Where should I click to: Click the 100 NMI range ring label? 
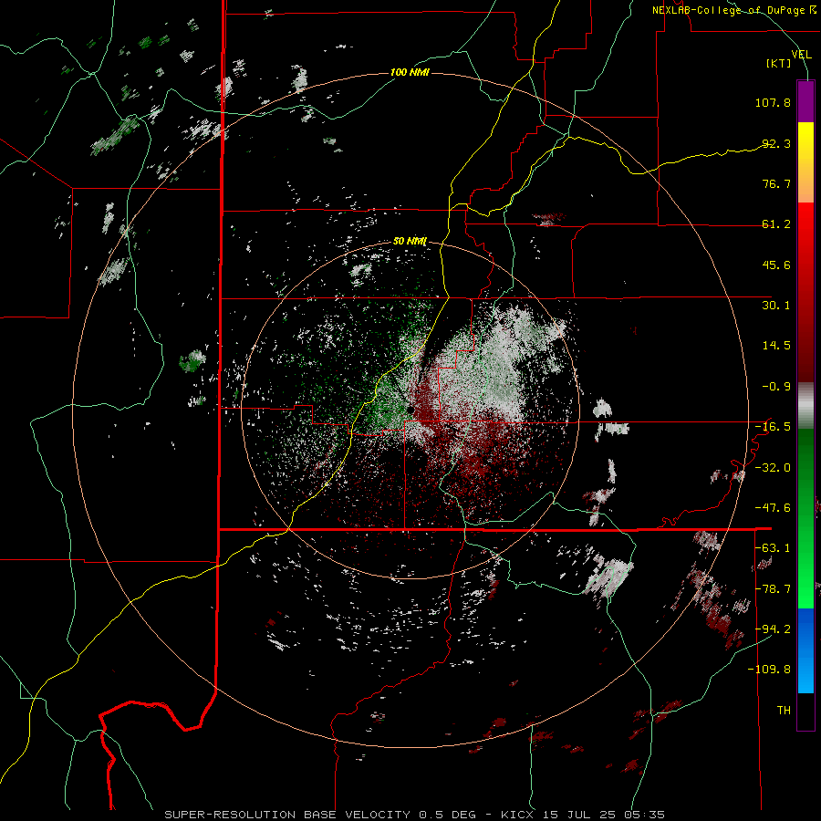[410, 72]
